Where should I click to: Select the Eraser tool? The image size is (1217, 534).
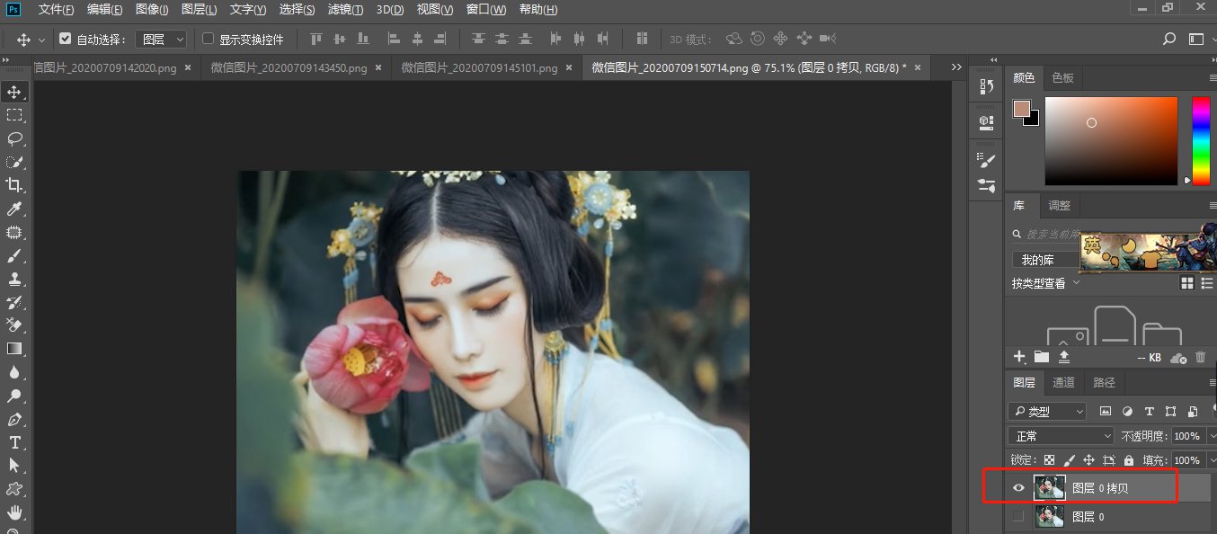coord(14,325)
